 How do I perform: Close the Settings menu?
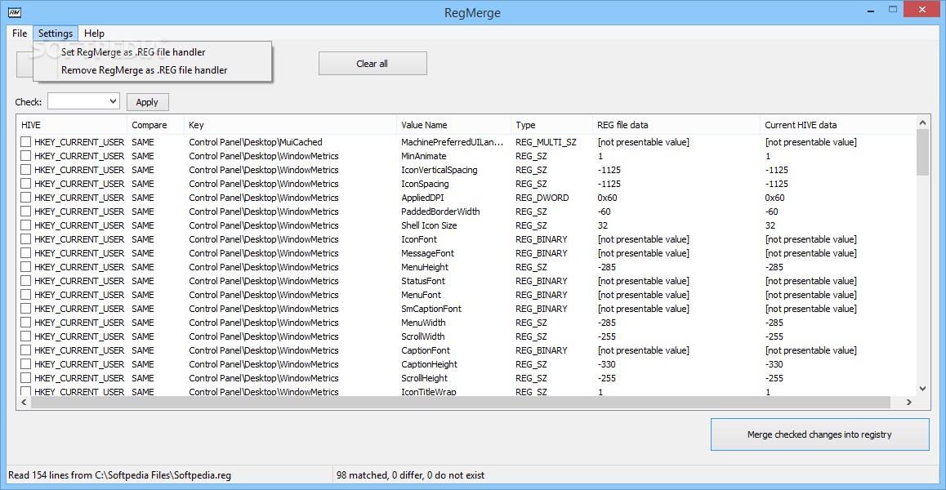coord(56,33)
